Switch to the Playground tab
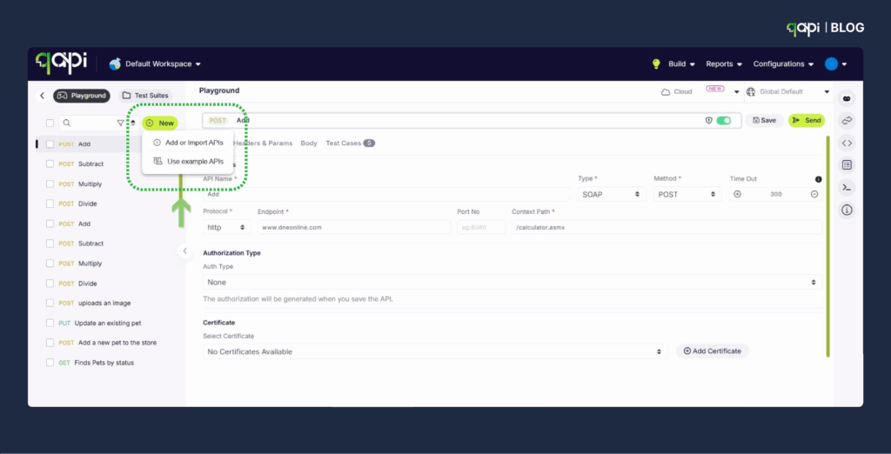Viewport: 891px width, 454px height. [x=82, y=96]
